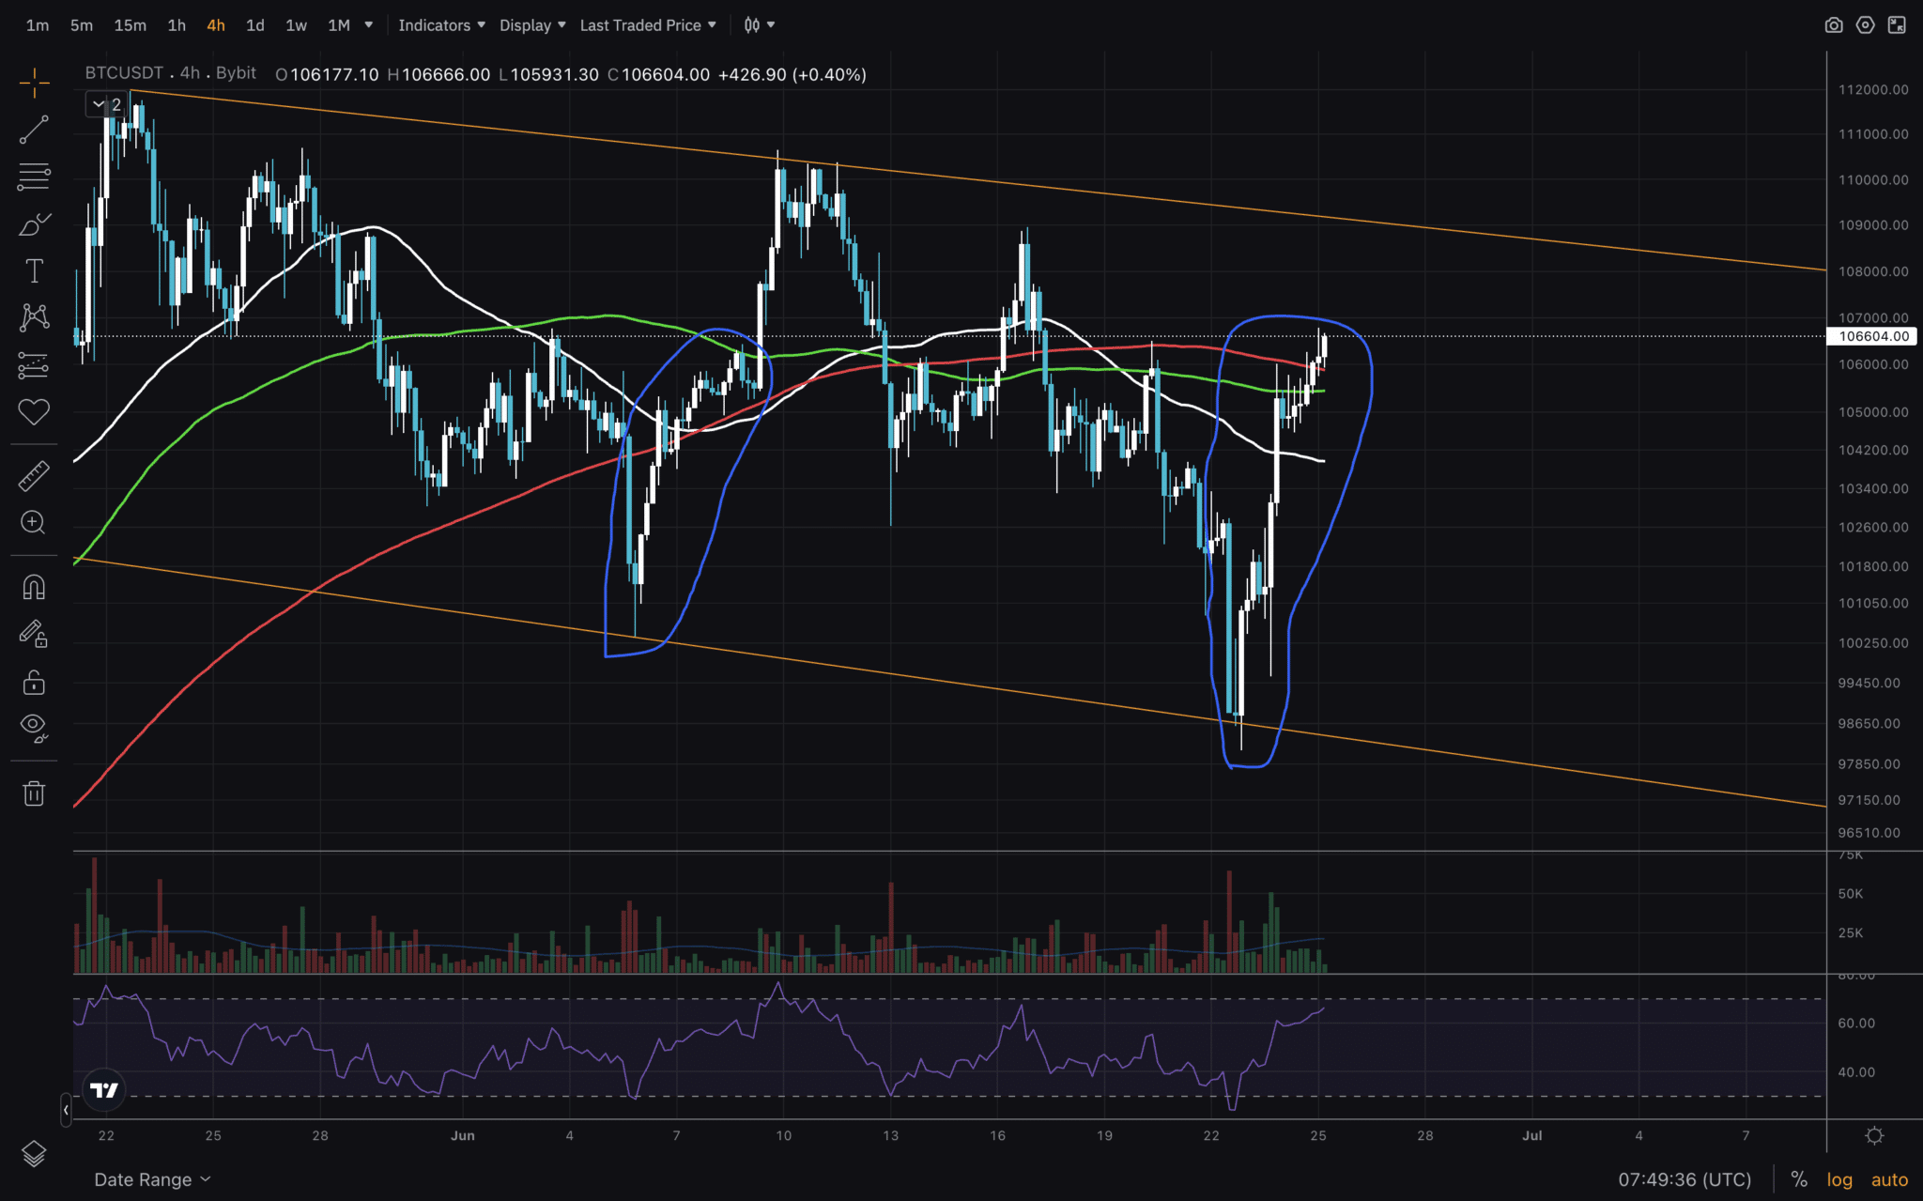
Task: Select the zoom-in tool
Action: pyautogui.click(x=34, y=523)
